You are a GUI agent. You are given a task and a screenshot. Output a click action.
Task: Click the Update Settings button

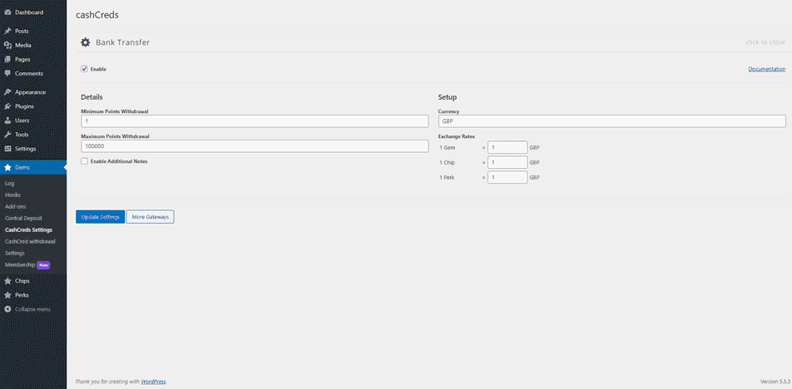(100, 217)
